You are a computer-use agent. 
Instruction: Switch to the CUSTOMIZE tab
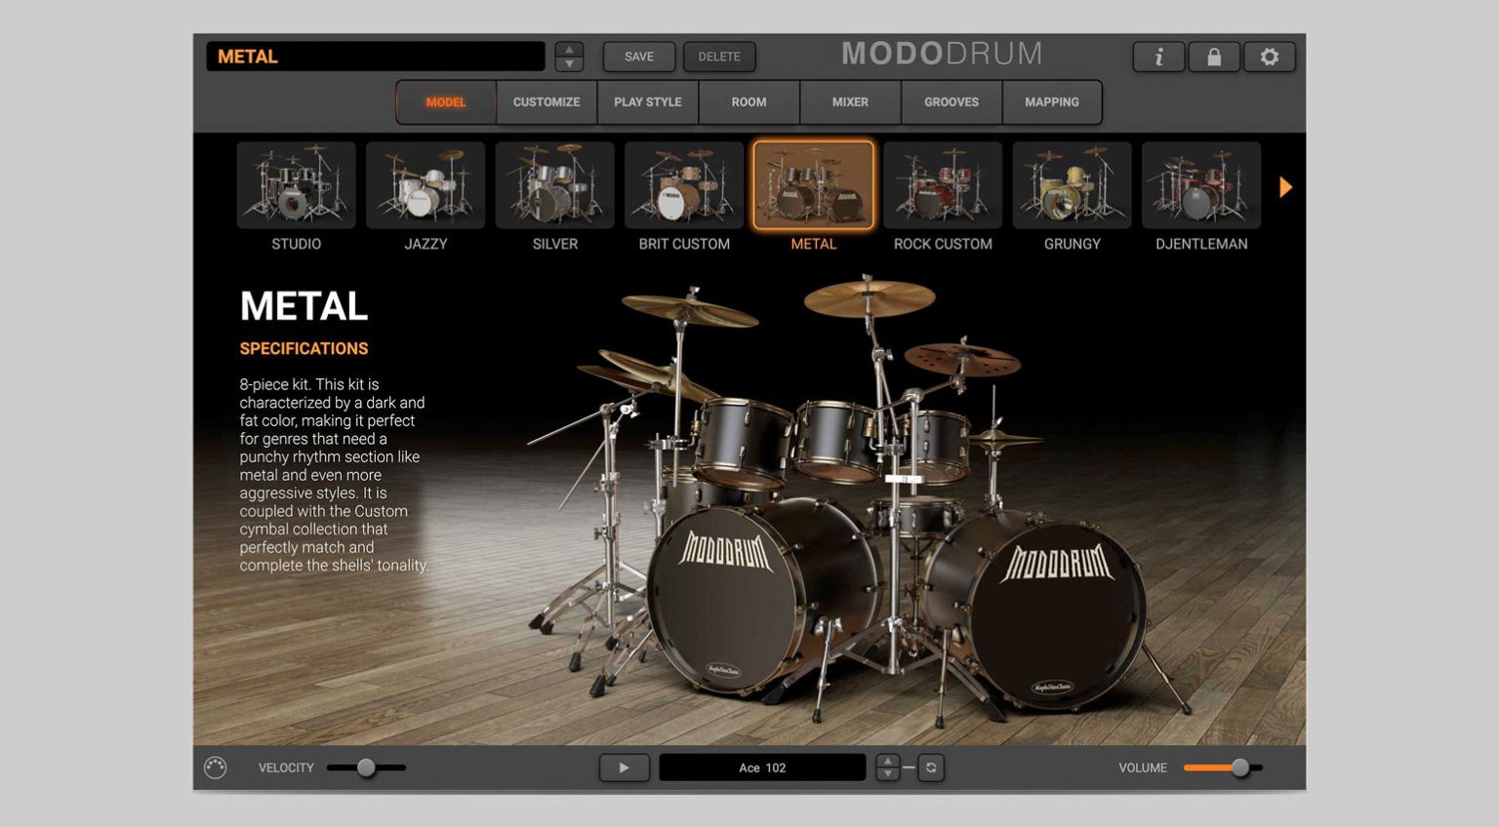546,101
